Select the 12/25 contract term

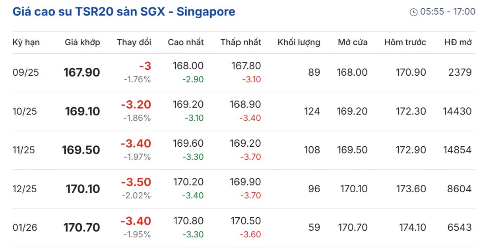(x=25, y=189)
